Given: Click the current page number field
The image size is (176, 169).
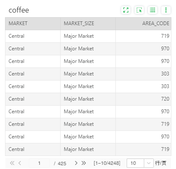Looking at the screenshot, I should [x=39, y=163].
